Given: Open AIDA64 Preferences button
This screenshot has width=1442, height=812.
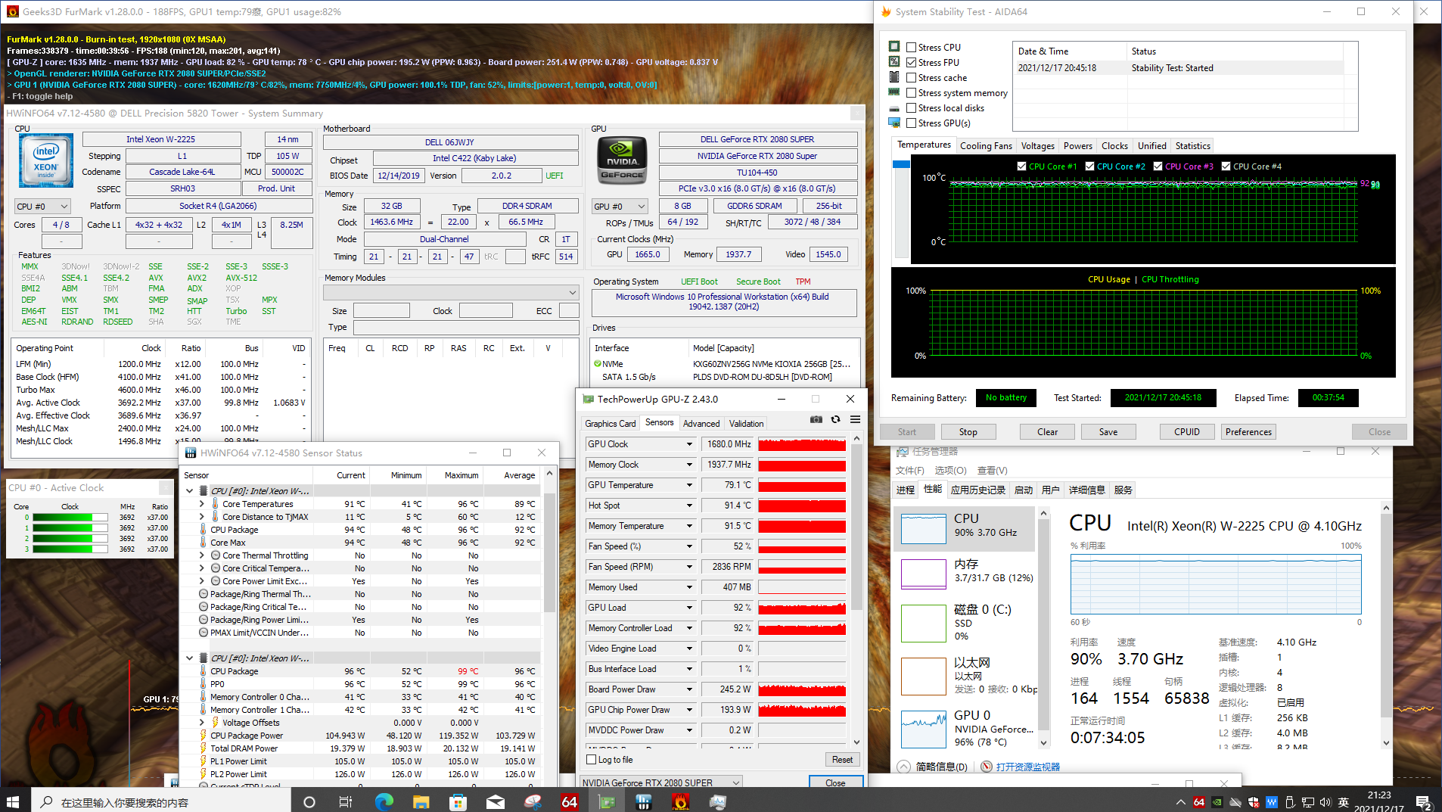Looking at the screenshot, I should pos(1248,431).
